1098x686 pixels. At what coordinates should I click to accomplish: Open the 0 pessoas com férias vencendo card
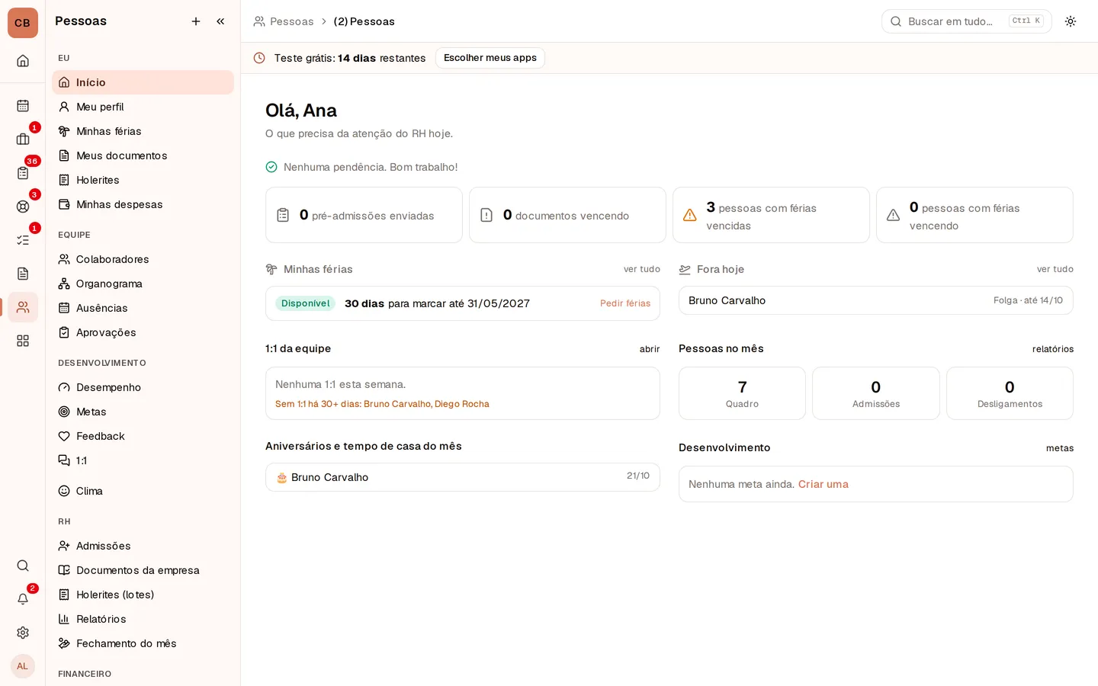[974, 215]
